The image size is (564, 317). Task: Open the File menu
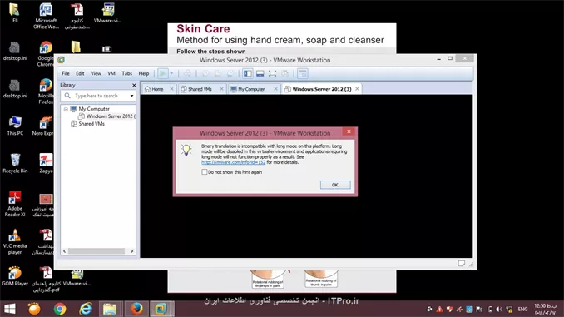[x=66, y=73]
